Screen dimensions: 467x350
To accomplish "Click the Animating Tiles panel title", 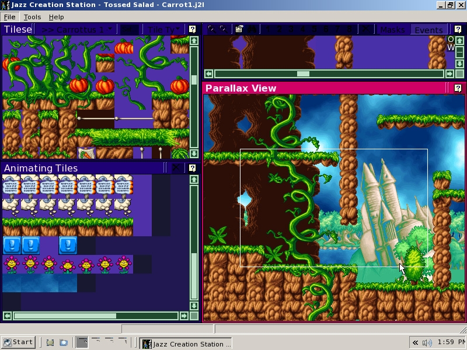I will (41, 168).
